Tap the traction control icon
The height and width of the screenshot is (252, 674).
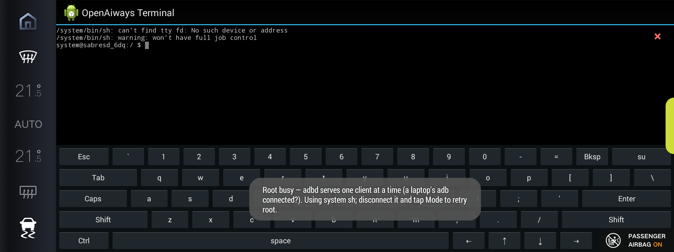coord(28,228)
